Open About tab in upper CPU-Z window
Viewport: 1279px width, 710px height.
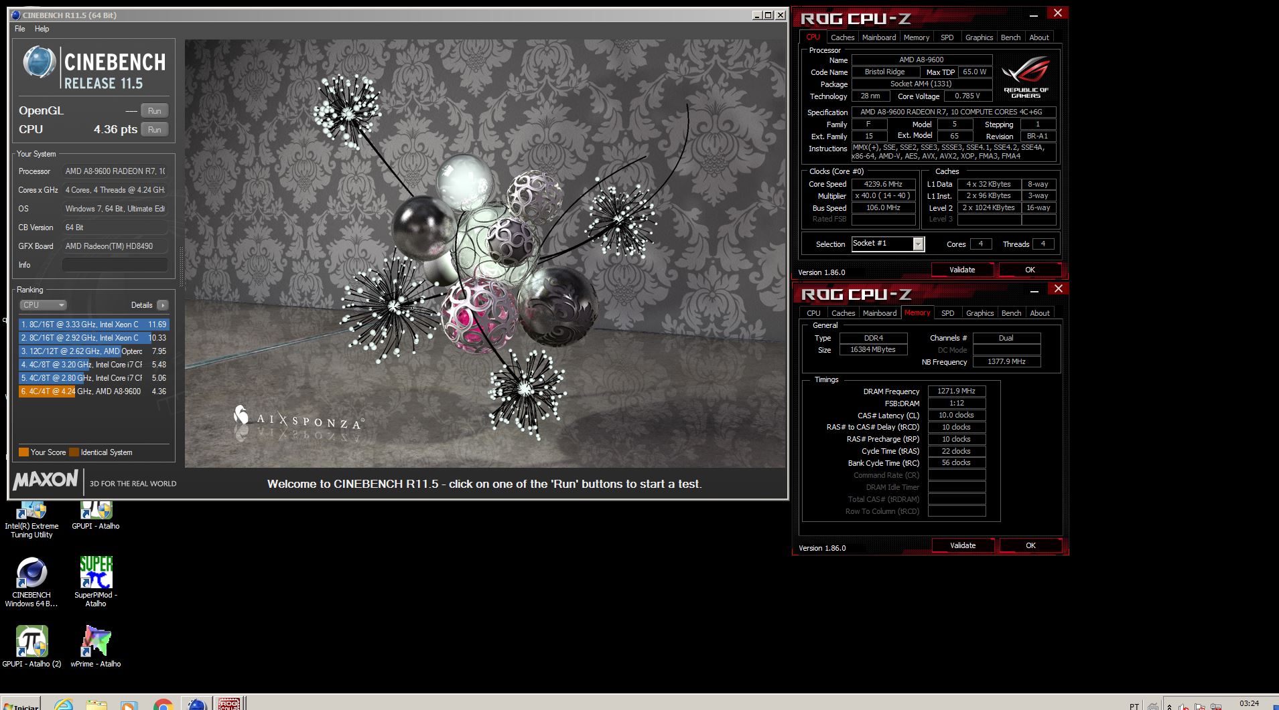(1039, 37)
